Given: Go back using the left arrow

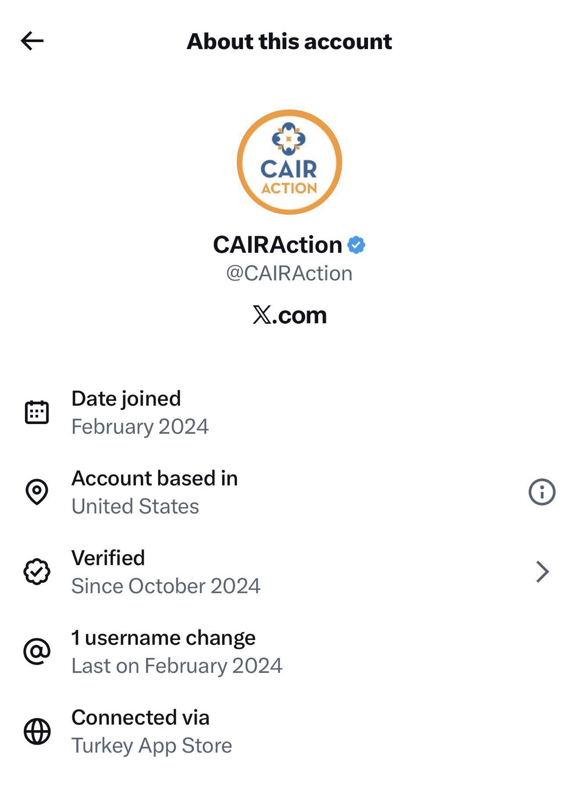Looking at the screenshot, I should (32, 41).
